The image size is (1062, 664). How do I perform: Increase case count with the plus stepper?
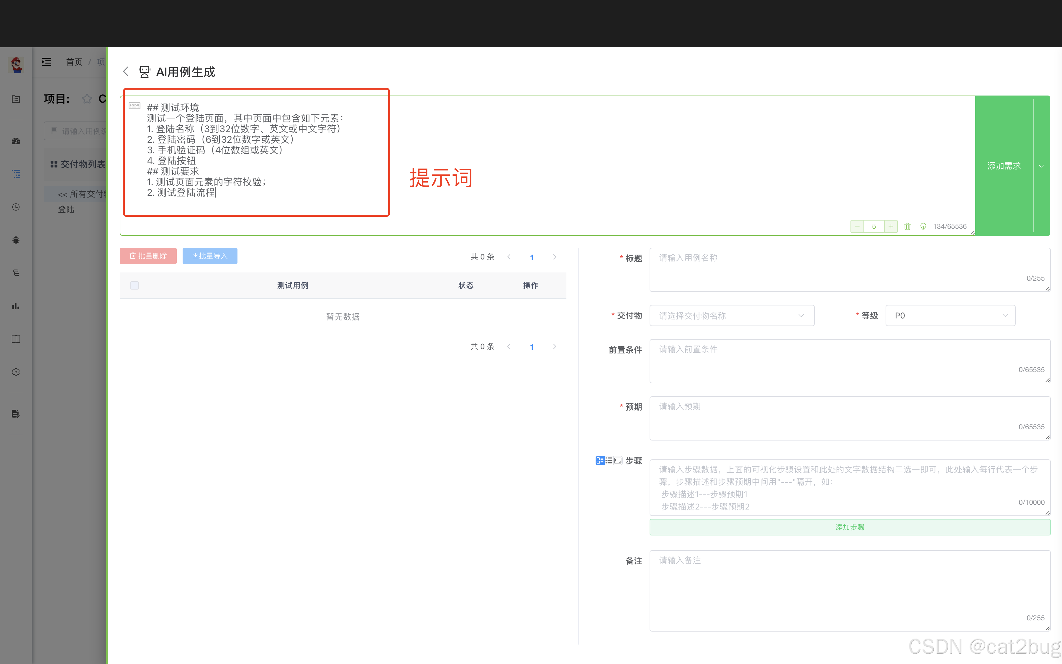point(891,226)
